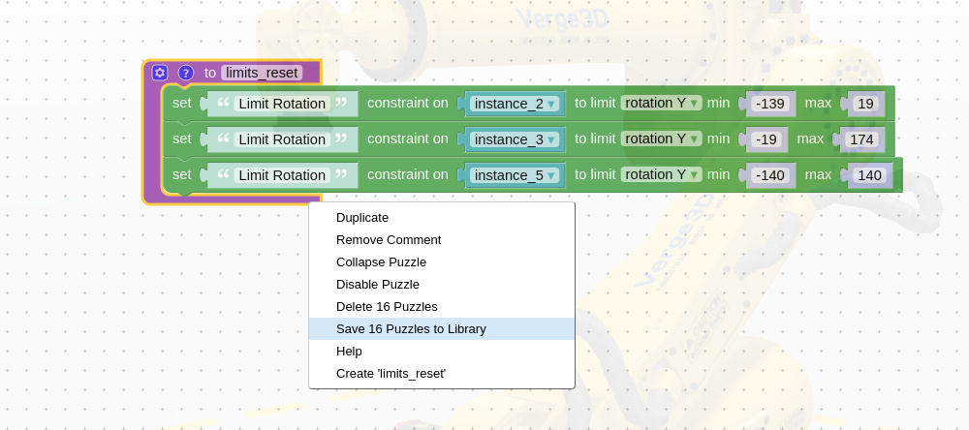
Task: Open the instance_3 object dropdown
Action: click(516, 139)
